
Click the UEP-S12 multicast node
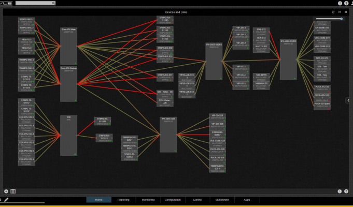pos(261,40)
